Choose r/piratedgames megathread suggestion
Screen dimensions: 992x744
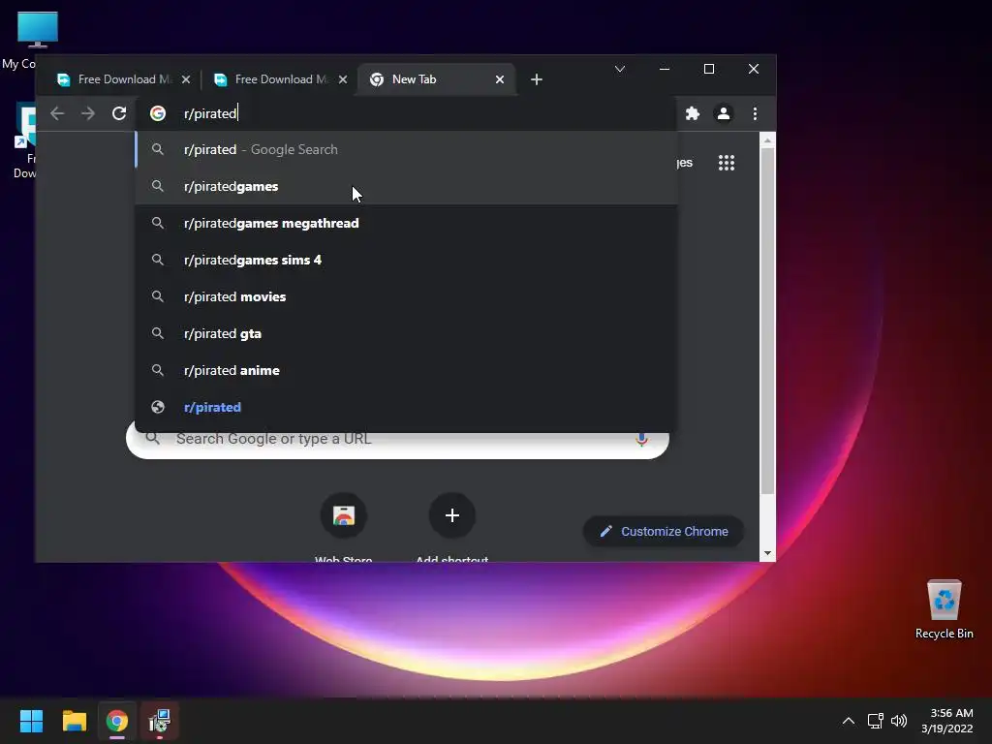point(406,224)
